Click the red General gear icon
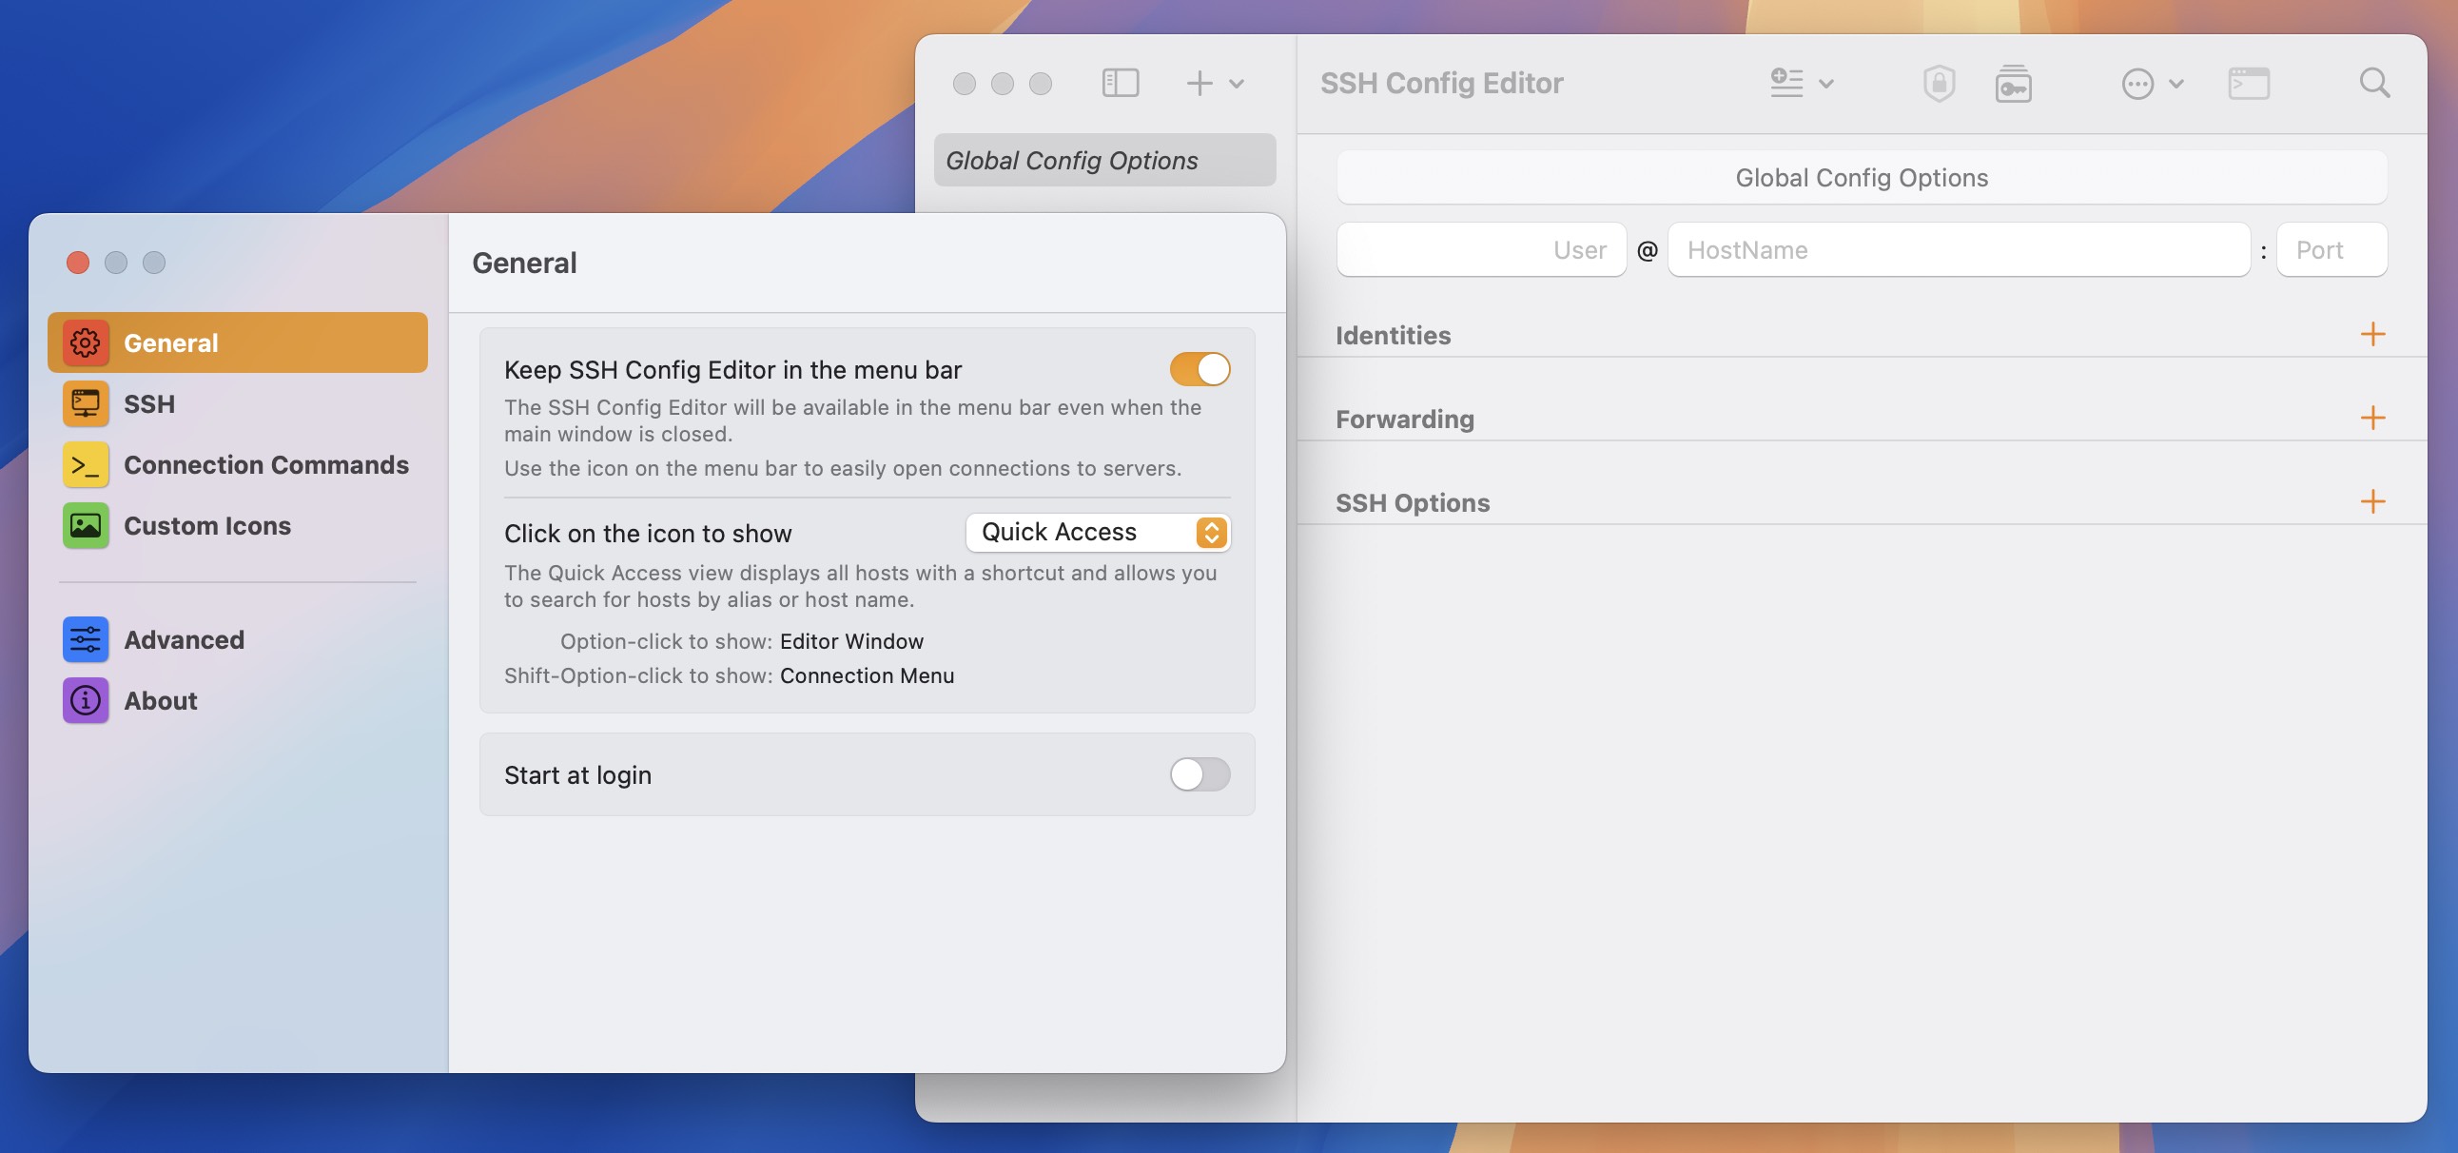 [x=85, y=342]
